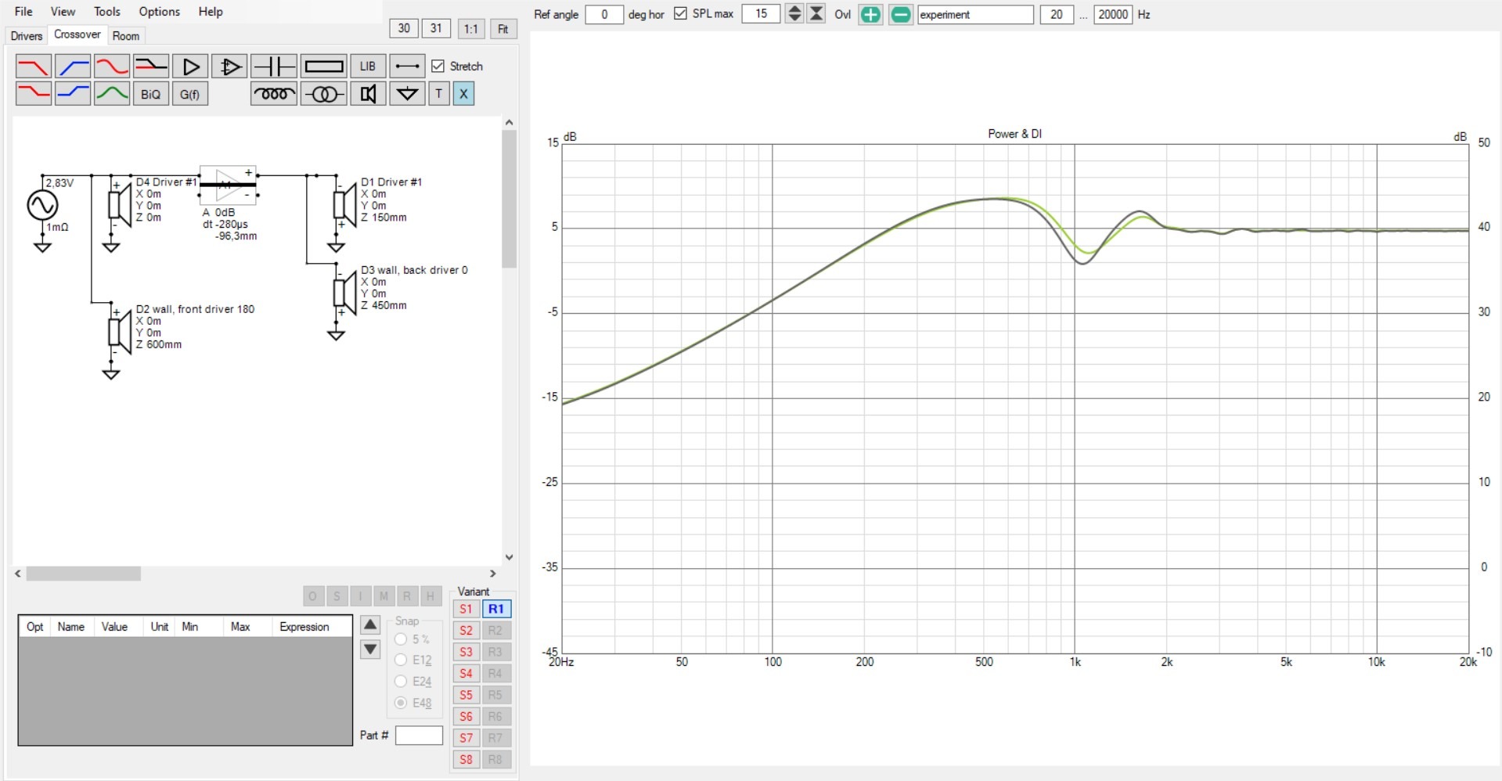The width and height of the screenshot is (1502, 781).
Task: Click the 31 zoom button
Action: coord(436,28)
